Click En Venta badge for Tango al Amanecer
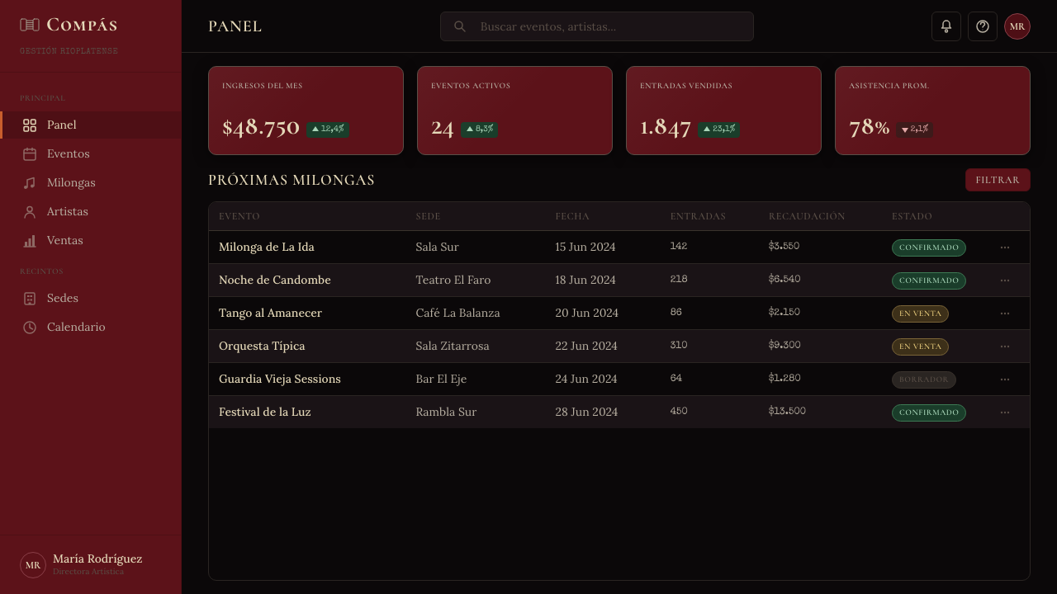The image size is (1057, 594). pos(920,313)
